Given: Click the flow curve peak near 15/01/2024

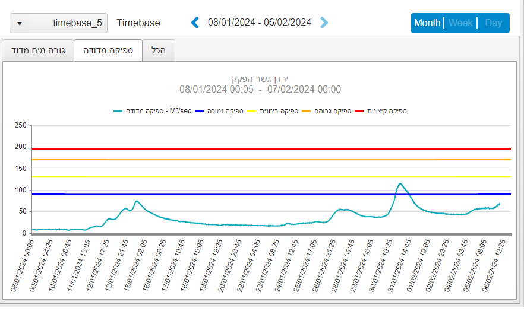Looking at the screenshot, I should (x=137, y=201).
